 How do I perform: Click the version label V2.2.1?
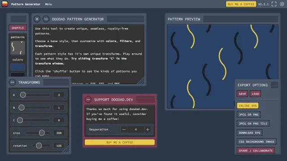(263, 4)
